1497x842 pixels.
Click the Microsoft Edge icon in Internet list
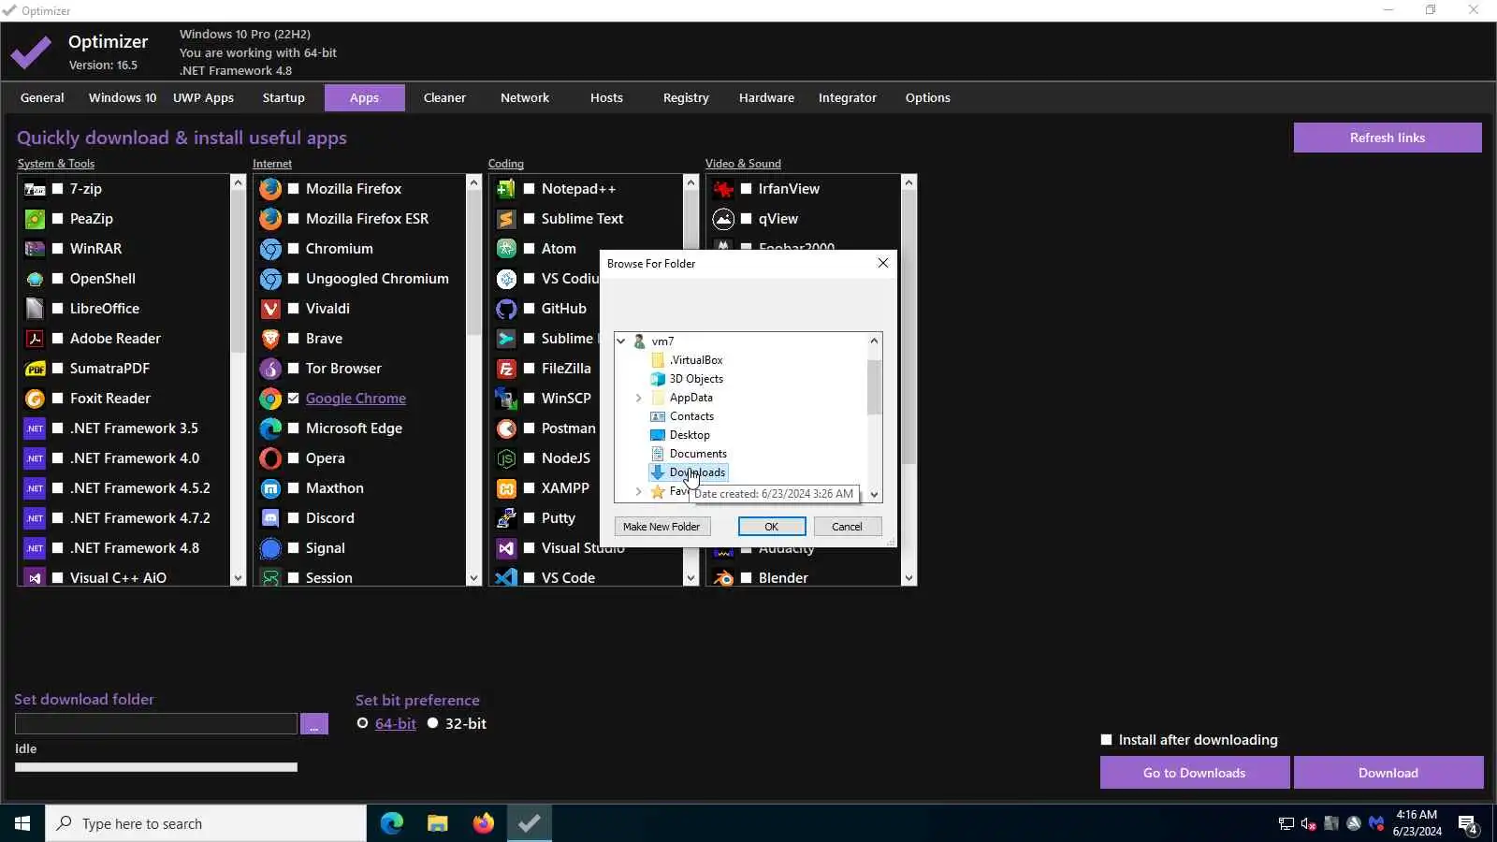270,428
